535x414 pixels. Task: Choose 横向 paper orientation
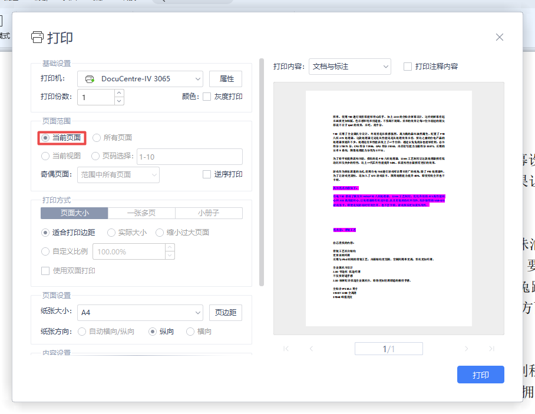pyautogui.click(x=190, y=332)
